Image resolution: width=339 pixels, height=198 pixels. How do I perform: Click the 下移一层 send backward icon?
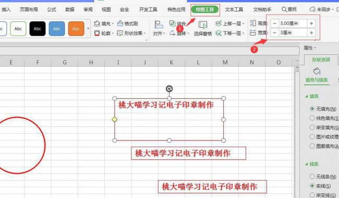[x=219, y=33]
